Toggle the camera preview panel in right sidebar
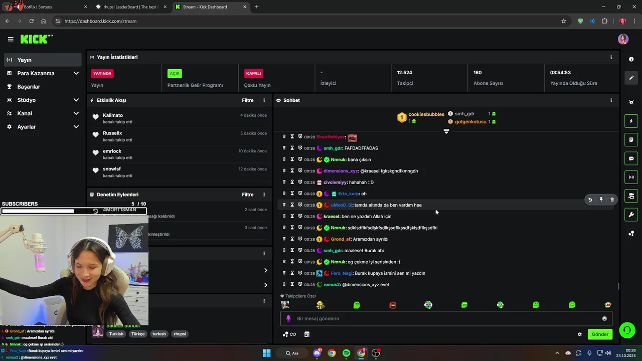The width and height of the screenshot is (642, 361). [x=631, y=196]
